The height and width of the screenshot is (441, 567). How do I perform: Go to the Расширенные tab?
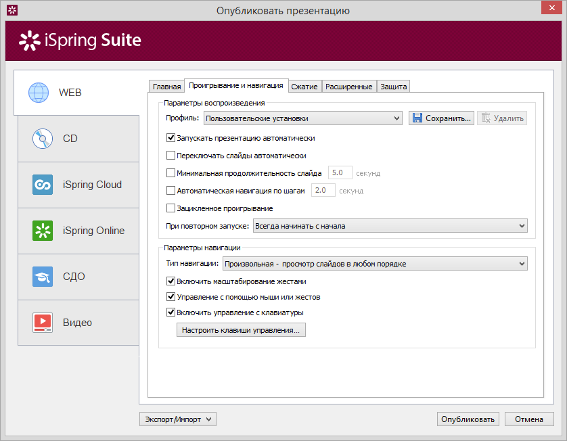[x=349, y=87]
